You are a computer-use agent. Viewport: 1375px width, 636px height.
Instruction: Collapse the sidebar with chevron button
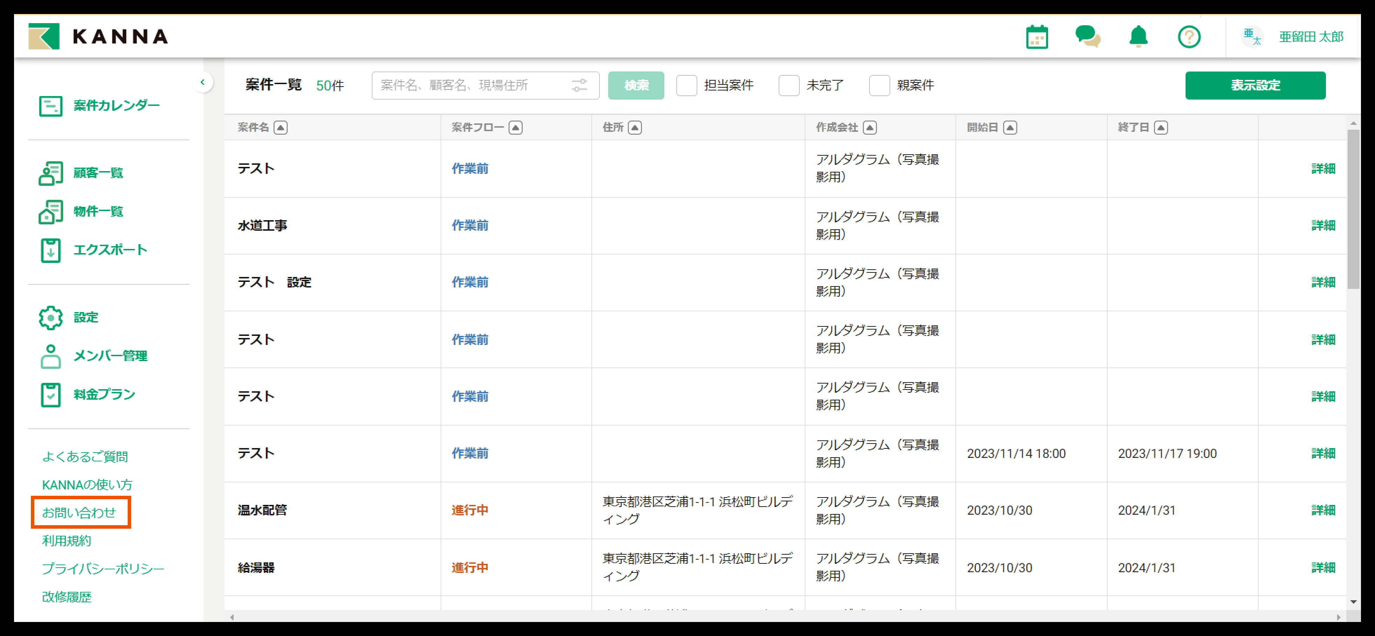pyautogui.click(x=202, y=82)
